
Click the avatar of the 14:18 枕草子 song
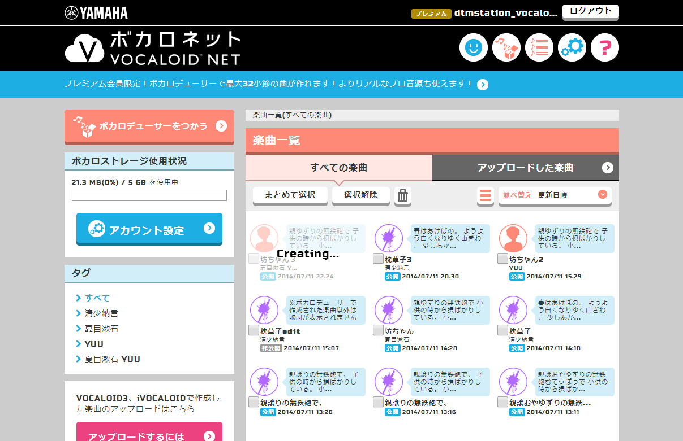513,310
